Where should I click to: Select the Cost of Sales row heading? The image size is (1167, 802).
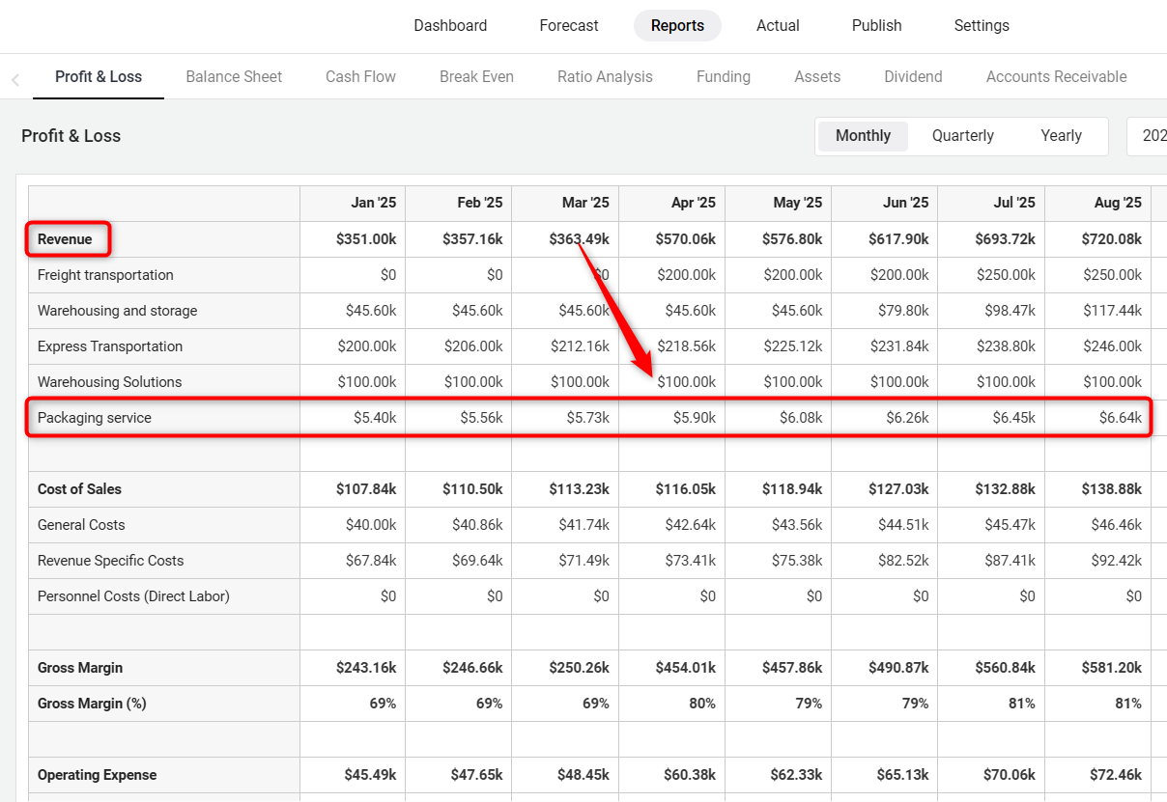79,489
